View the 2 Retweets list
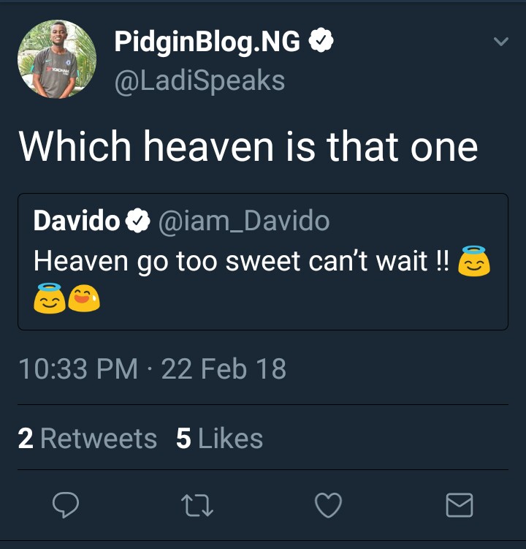 click(87, 438)
